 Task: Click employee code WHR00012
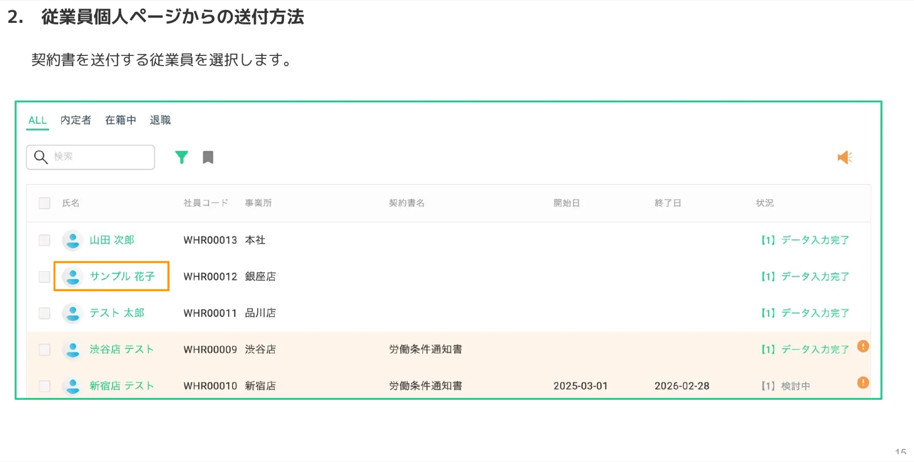(210, 277)
